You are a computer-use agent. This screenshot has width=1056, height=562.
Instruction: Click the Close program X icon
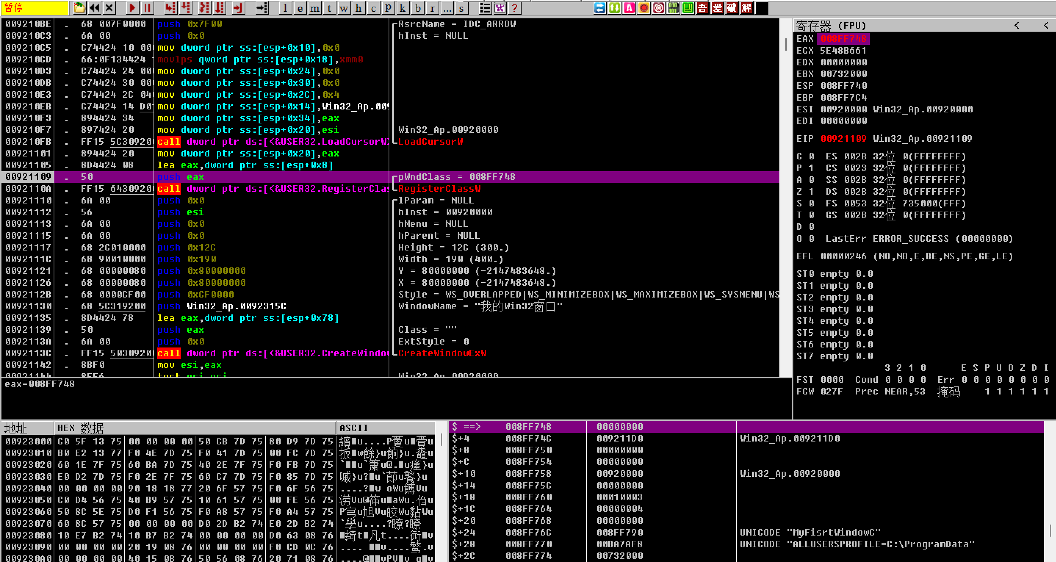coord(109,7)
